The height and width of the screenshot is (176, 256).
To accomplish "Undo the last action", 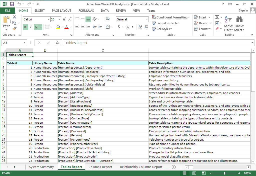I will click(19, 4).
